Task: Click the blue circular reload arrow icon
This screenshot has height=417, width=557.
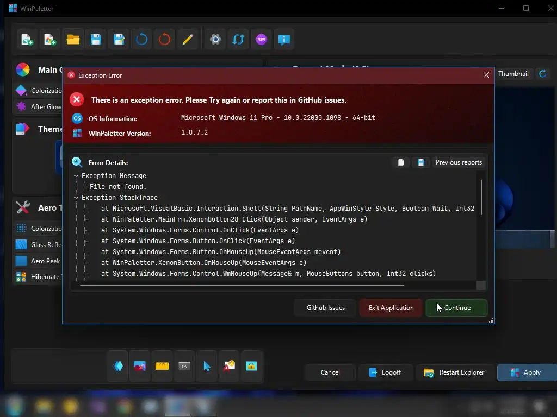Action: 141,39
